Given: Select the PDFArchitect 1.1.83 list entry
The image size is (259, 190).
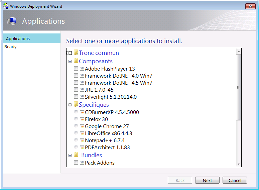Looking at the screenshot, I should pyautogui.click(x=107, y=147).
